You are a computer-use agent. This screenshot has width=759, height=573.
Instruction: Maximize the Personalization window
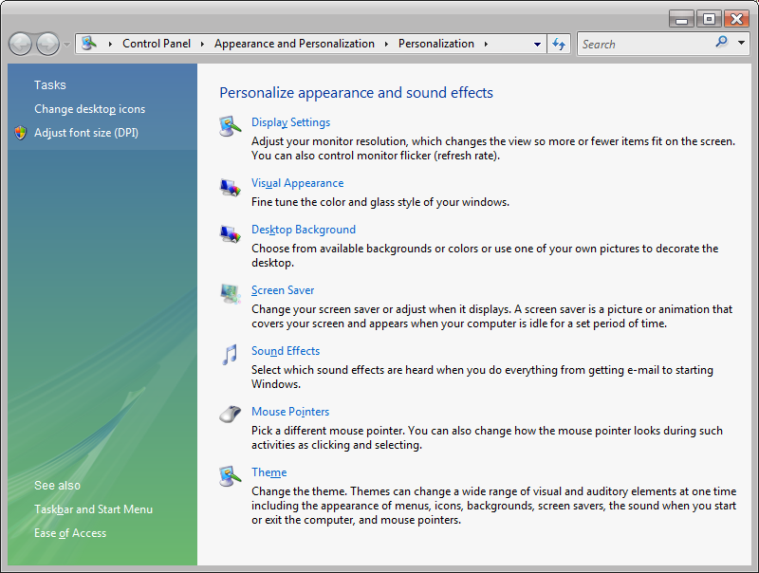709,19
